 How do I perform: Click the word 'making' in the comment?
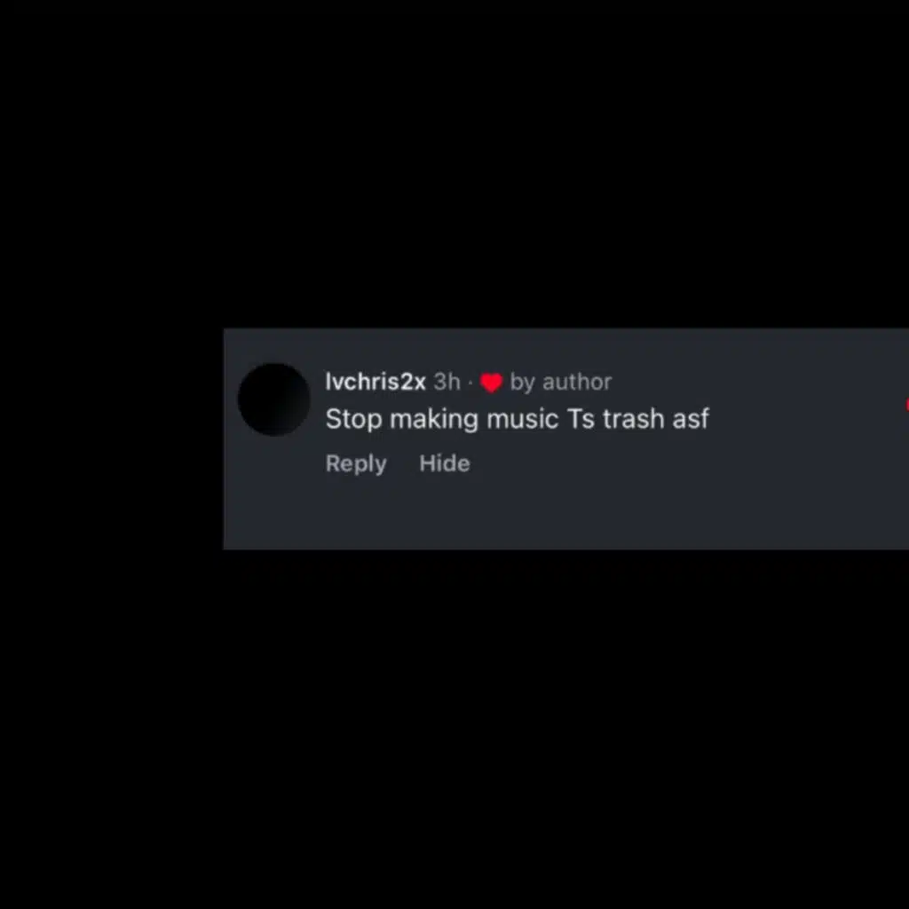434,419
